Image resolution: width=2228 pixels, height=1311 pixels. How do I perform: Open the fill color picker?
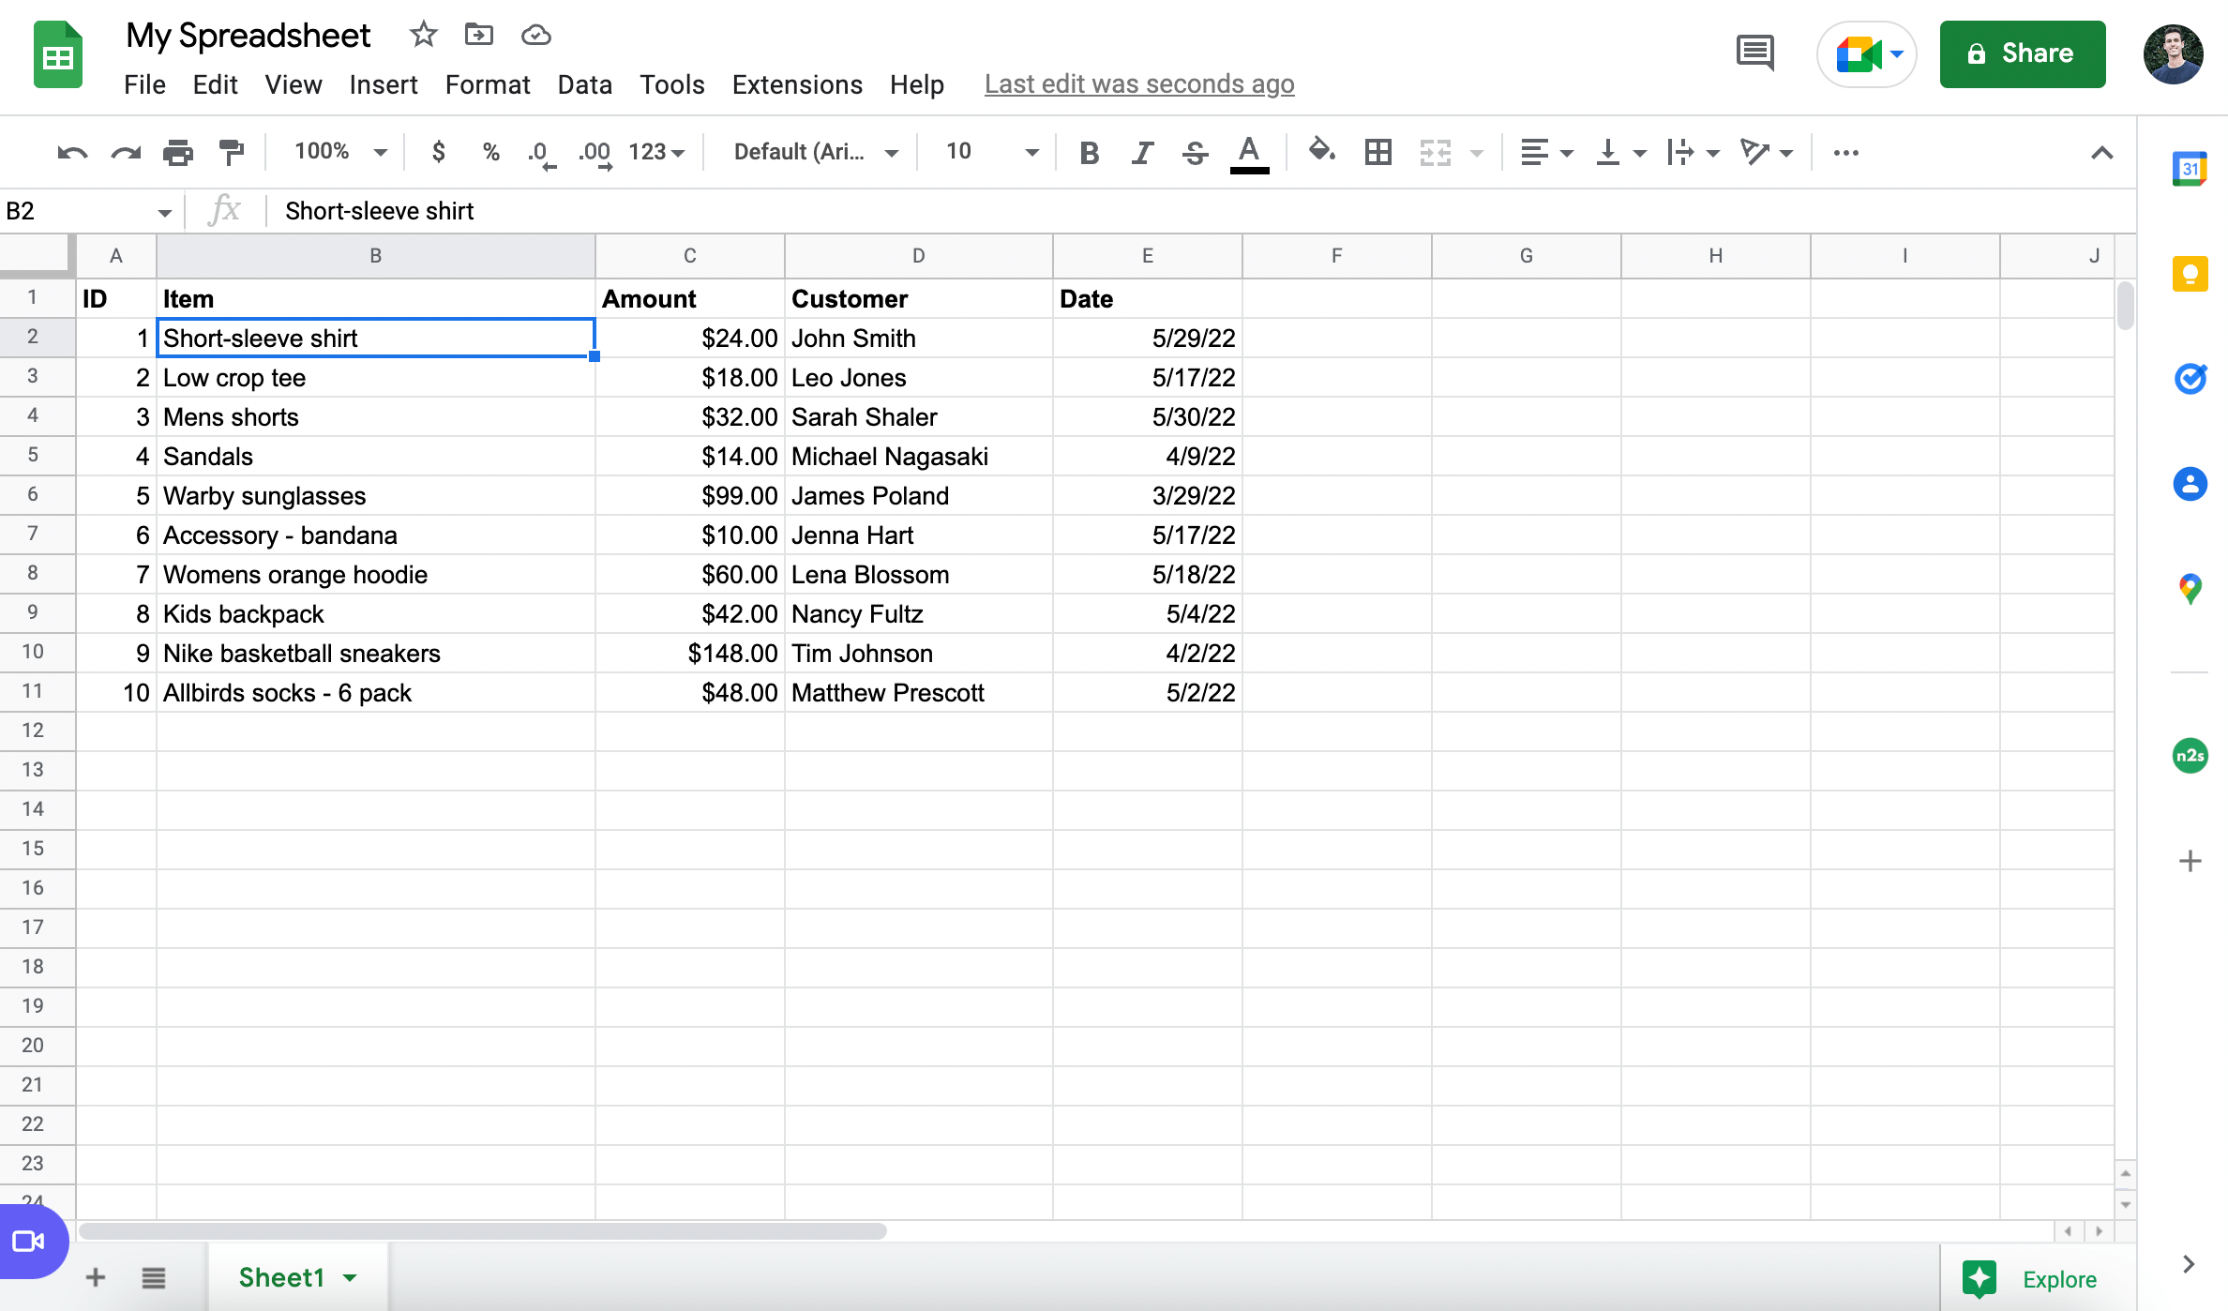pyautogui.click(x=1321, y=152)
